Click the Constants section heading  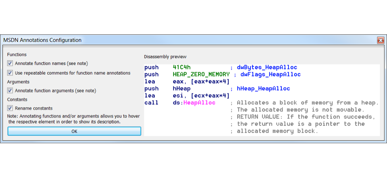pyautogui.click(x=17, y=100)
